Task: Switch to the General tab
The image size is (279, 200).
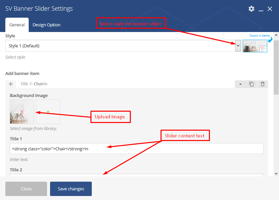Action: pos(17,25)
